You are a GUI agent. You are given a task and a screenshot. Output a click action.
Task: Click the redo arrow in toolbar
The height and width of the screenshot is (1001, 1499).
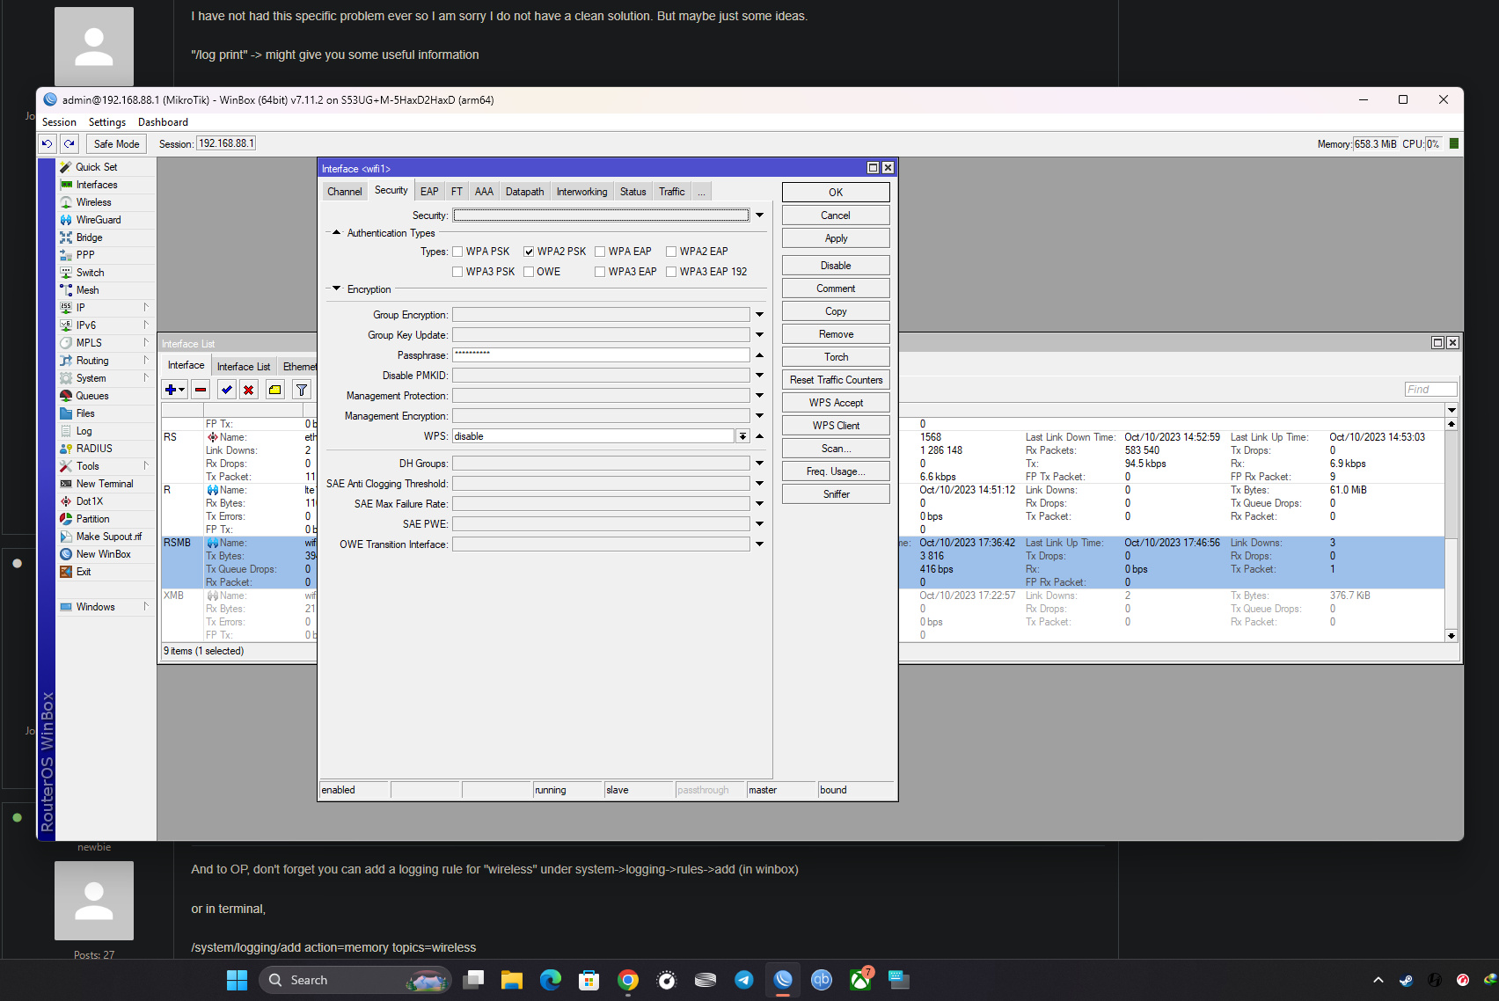pyautogui.click(x=69, y=143)
